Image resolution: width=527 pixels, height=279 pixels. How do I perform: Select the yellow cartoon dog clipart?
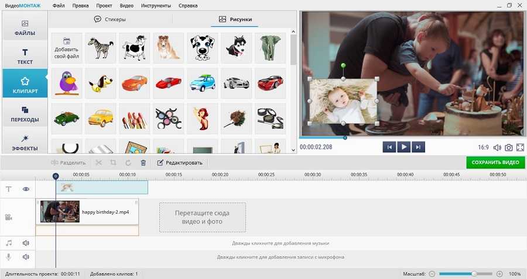point(101,83)
